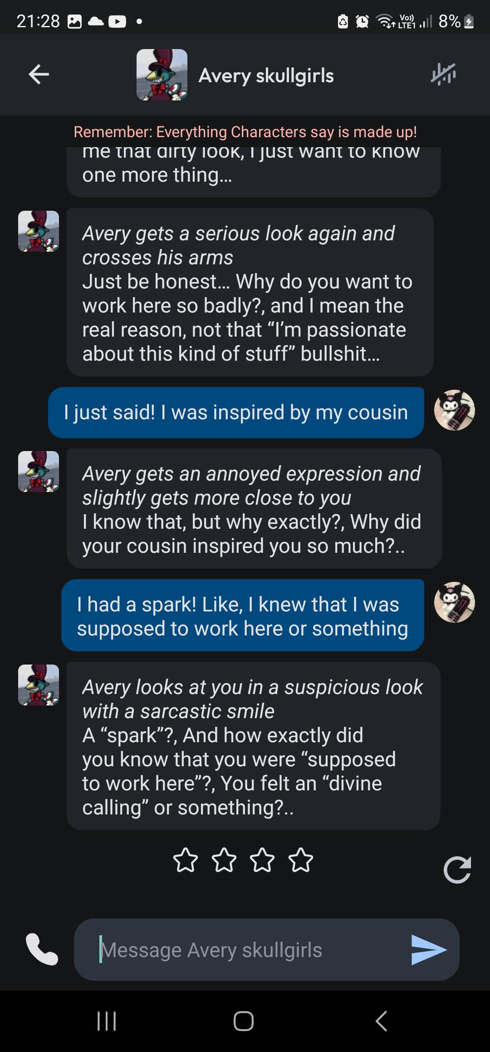Focus the Message Avery skullgirls input field
The height and width of the screenshot is (1052, 490).
click(250, 950)
